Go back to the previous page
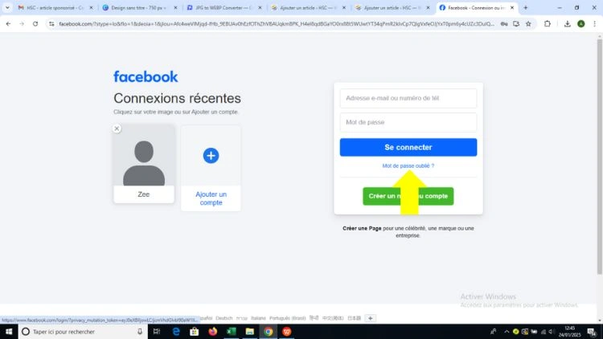 9,24
